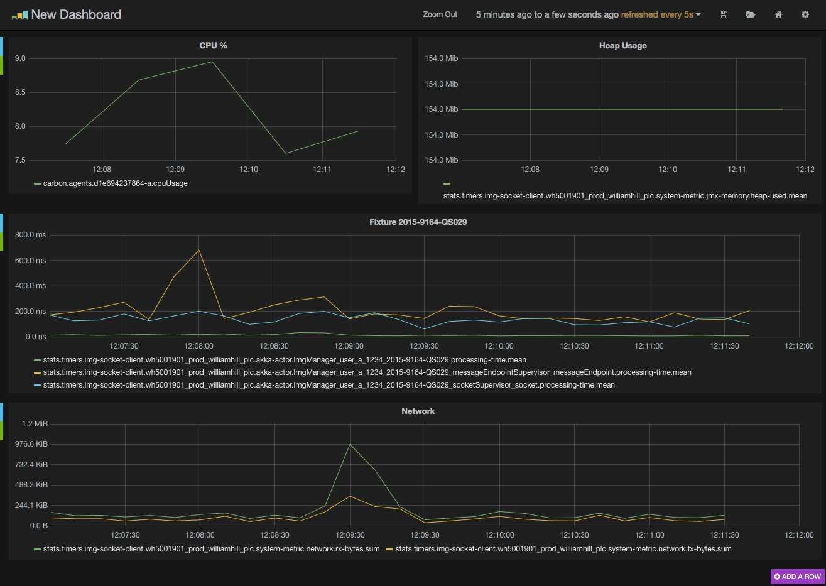Toggle the carbon.agents cpuUsage legend series
This screenshot has height=586, width=826.
[115, 183]
